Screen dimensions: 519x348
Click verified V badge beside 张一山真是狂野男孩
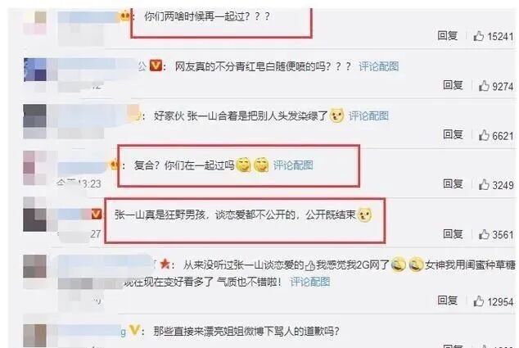pyautogui.click(x=97, y=214)
